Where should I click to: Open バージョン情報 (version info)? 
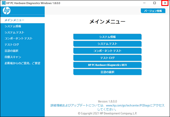[x=153, y=11]
